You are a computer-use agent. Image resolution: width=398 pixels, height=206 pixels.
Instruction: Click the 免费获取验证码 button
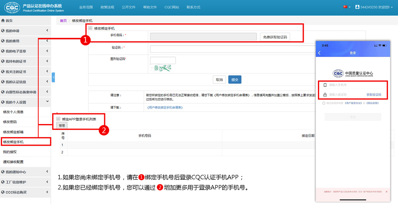[x=275, y=37]
